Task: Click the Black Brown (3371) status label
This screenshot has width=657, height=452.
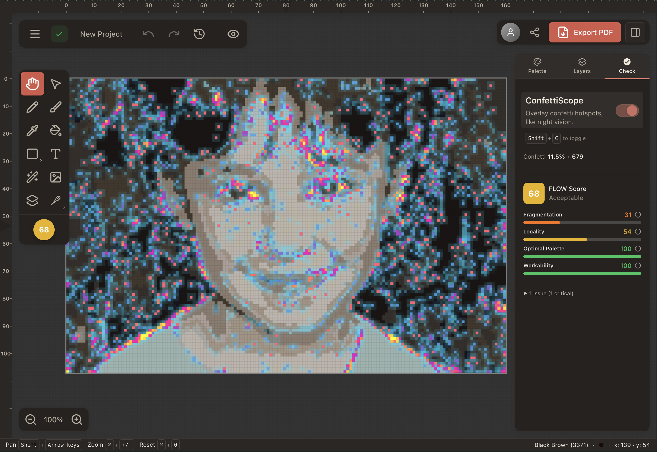Action: pyautogui.click(x=561, y=445)
